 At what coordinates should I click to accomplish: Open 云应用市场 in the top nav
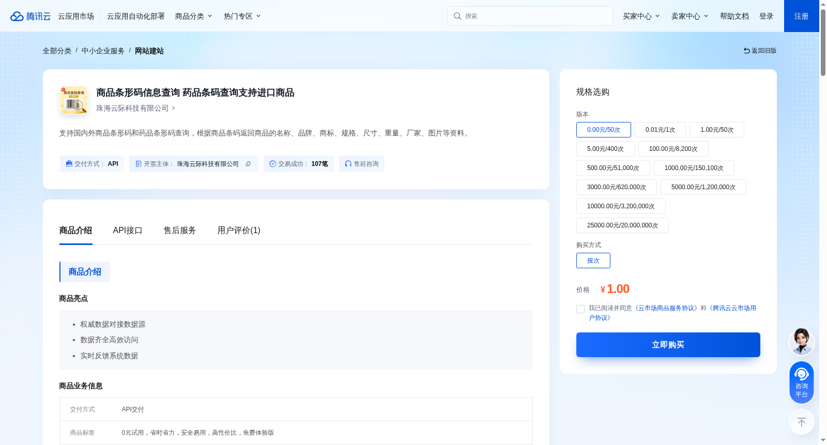76,16
